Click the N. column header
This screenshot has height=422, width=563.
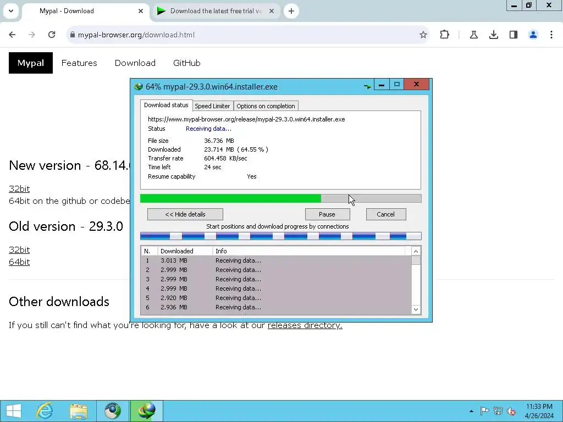coord(150,251)
